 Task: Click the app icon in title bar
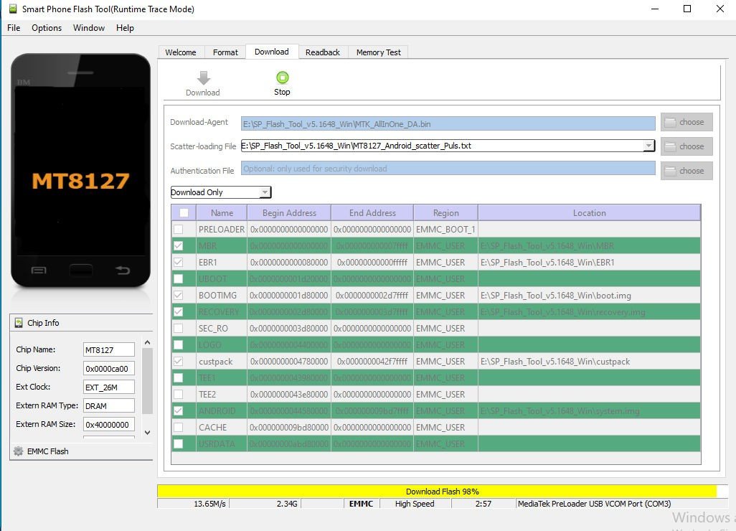tap(12, 9)
